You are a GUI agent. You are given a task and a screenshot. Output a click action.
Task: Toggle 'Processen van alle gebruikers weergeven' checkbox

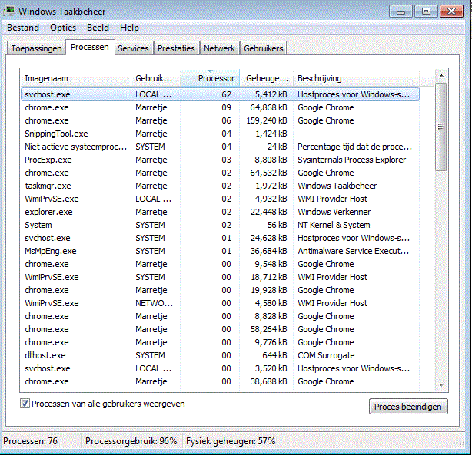click(25, 404)
